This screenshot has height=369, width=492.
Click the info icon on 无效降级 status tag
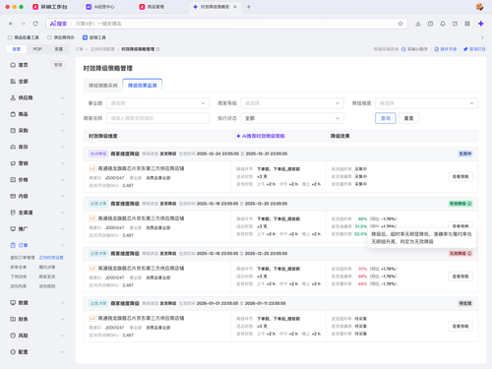click(469, 254)
